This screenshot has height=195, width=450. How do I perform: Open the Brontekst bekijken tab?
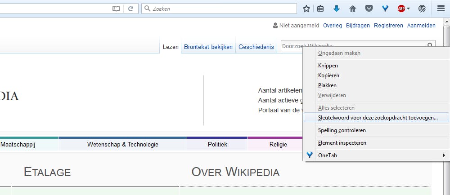click(208, 47)
